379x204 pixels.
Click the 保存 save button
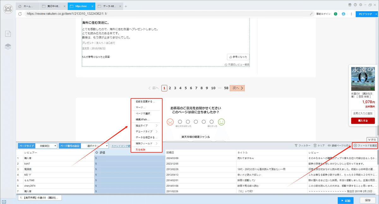[x=368, y=201]
